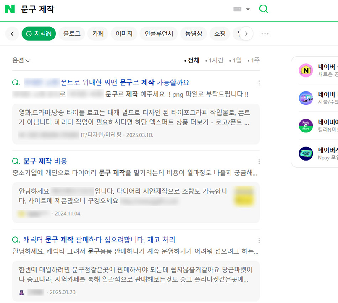Screen dimensions: 338x303
Task: Expand the dropdown arrow next to keyboard icon
Action: 248,9
